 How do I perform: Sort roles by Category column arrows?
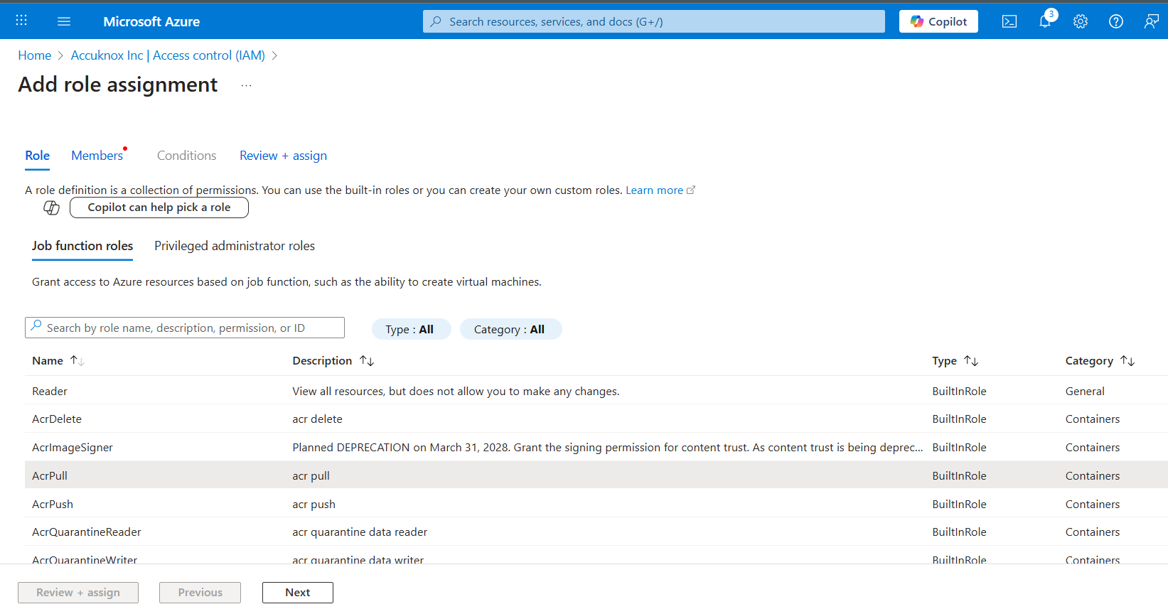[x=1127, y=361]
